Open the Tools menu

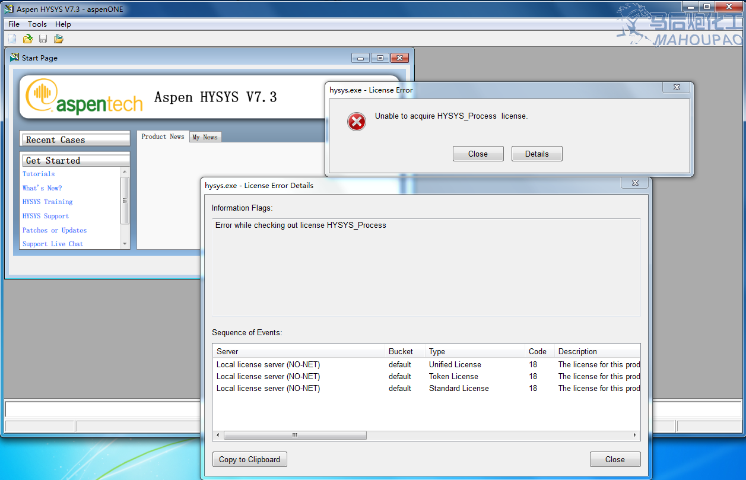click(x=37, y=24)
